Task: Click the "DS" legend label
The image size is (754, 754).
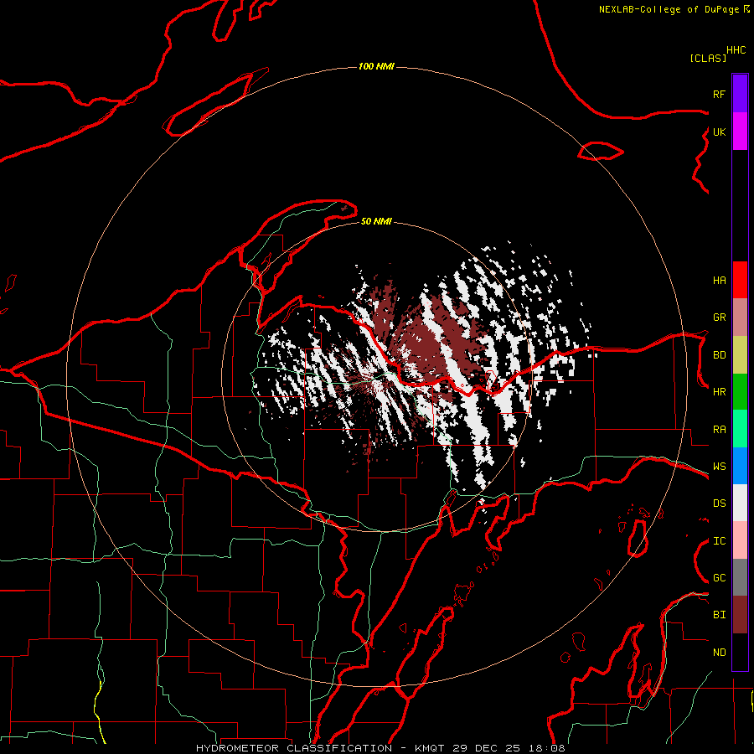Action: (719, 504)
